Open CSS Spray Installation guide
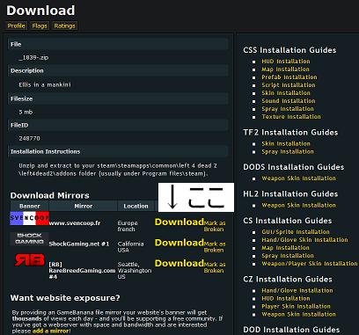The image size is (359, 335). point(288,109)
